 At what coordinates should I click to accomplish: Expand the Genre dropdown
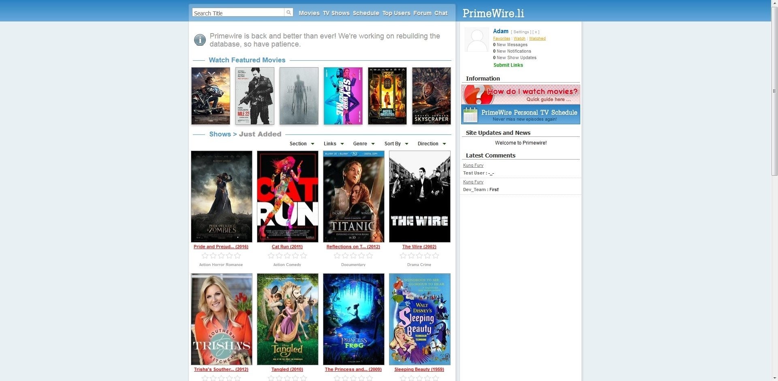pos(364,144)
